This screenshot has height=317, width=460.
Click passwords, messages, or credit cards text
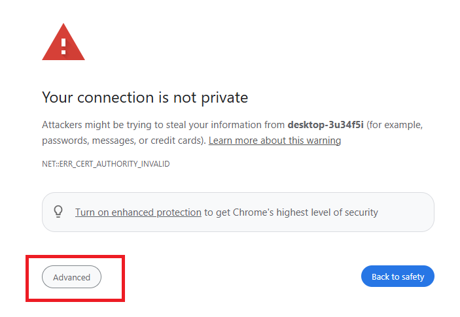[x=122, y=141]
